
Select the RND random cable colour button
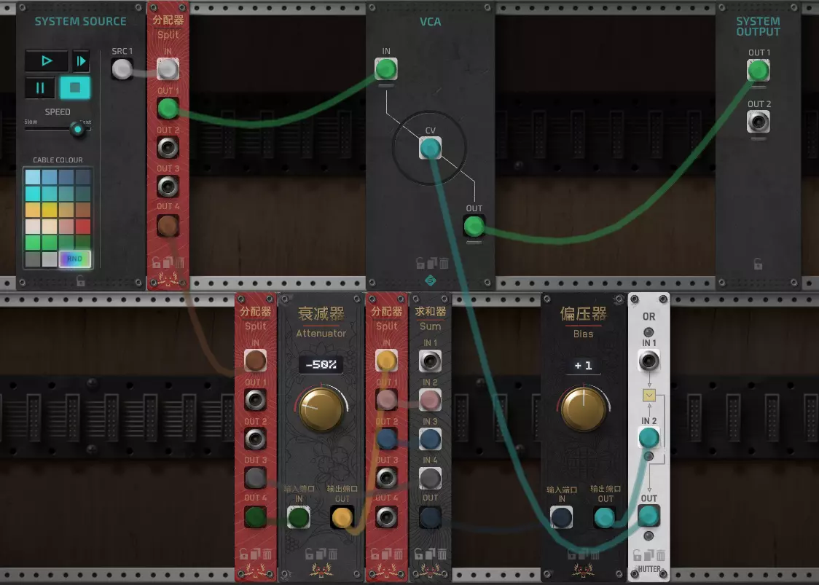tap(75, 259)
